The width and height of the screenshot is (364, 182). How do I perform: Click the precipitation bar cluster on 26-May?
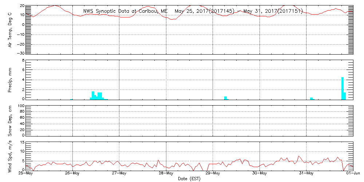[x=98, y=96]
